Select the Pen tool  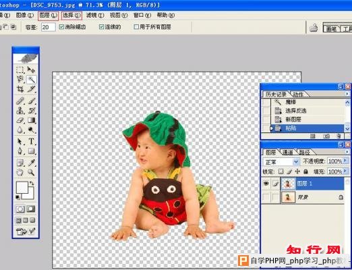coord(20,151)
